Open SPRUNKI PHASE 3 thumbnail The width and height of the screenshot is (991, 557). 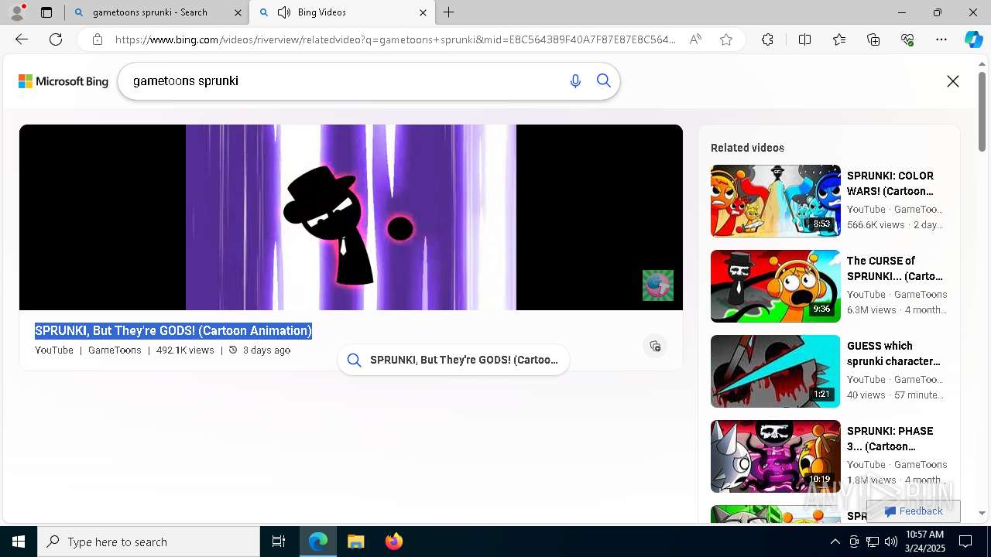[775, 456]
